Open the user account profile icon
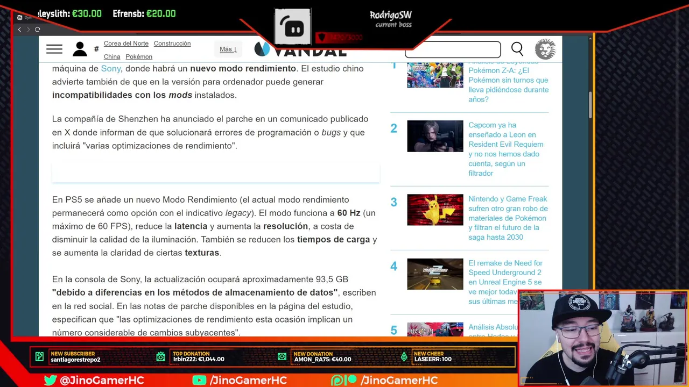Screen dimensions: 689x387 tap(80, 49)
